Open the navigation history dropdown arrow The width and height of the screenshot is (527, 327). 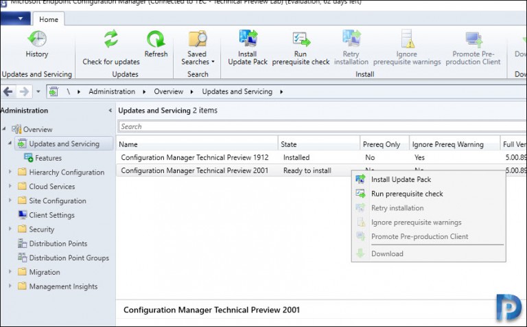point(38,91)
